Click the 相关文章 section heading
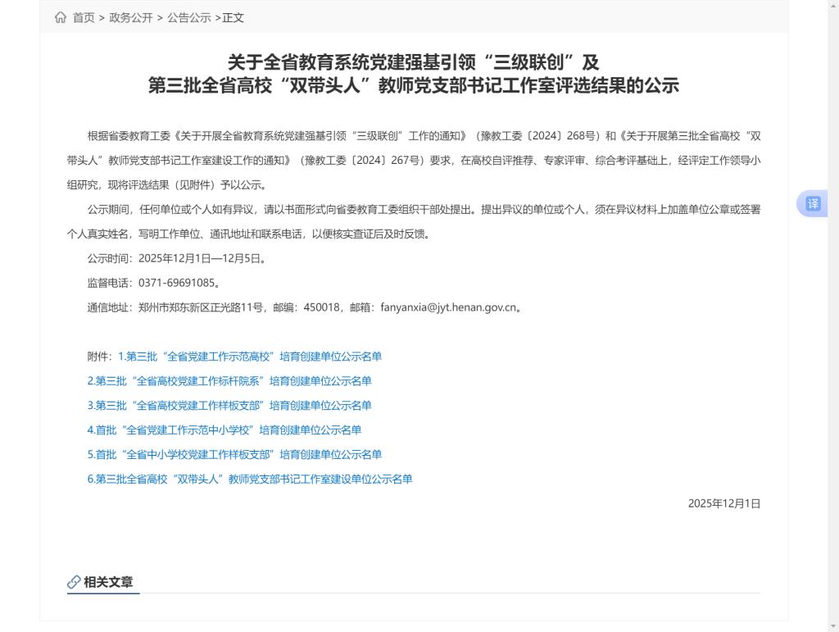This screenshot has width=839, height=632. [x=108, y=582]
